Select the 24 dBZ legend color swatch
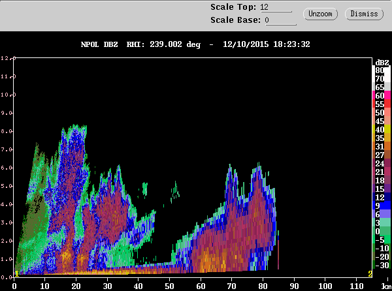The height and width of the screenshot is (291, 392). point(379,163)
